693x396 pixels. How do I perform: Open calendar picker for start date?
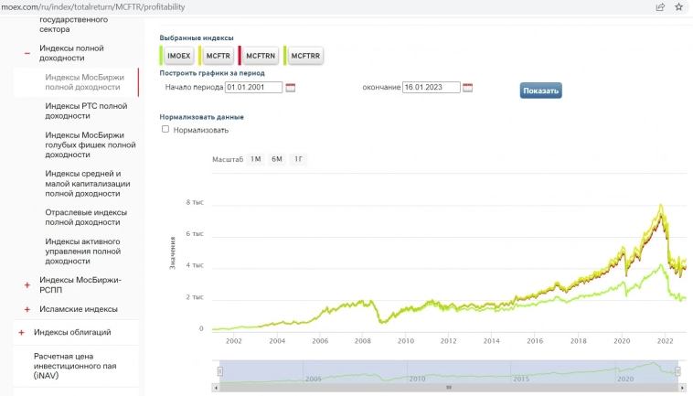291,88
